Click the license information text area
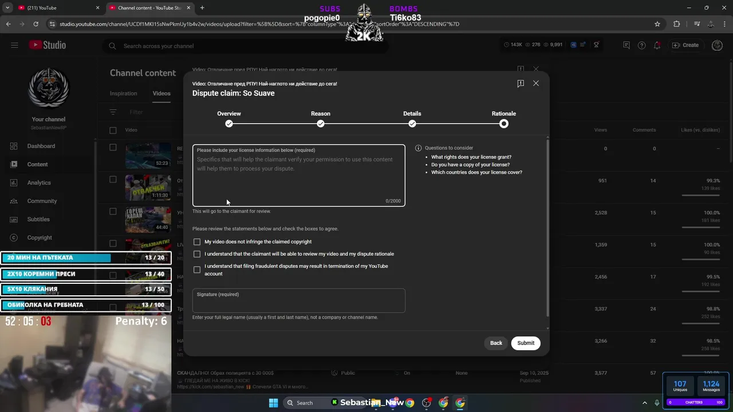733x412 pixels. pos(298,176)
